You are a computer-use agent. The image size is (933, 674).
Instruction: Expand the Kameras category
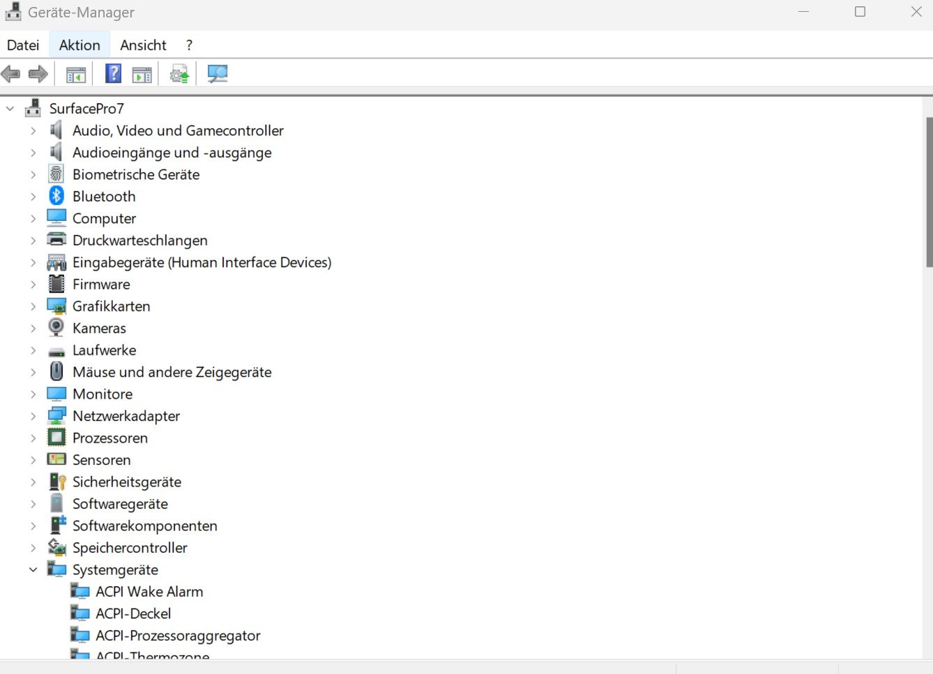point(33,328)
